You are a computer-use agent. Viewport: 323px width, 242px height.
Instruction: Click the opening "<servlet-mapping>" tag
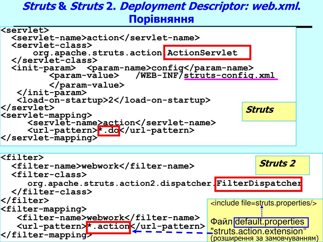click(46, 115)
